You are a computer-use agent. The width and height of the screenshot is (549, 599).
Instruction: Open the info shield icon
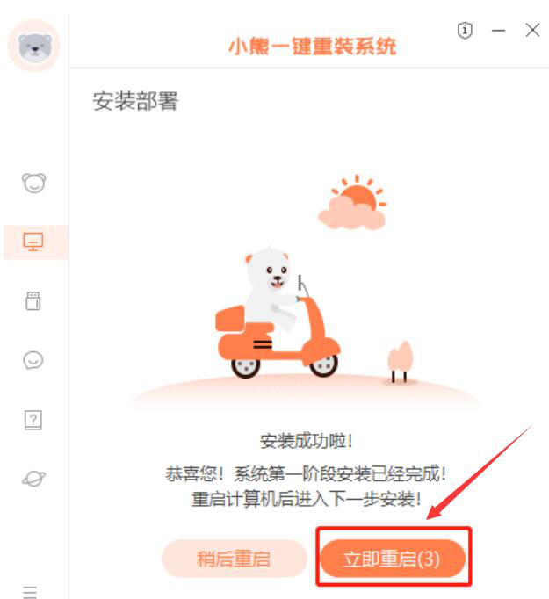point(465,30)
